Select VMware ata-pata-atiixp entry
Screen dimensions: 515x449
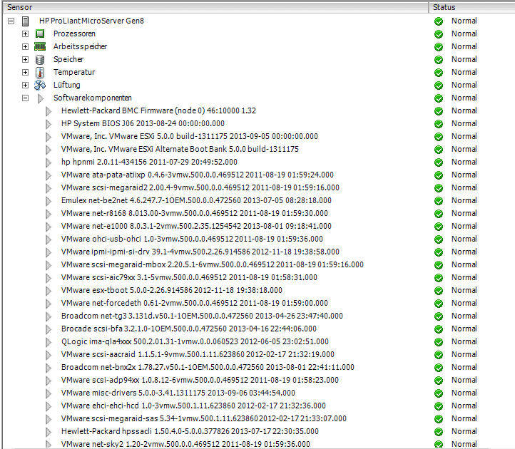(198, 175)
